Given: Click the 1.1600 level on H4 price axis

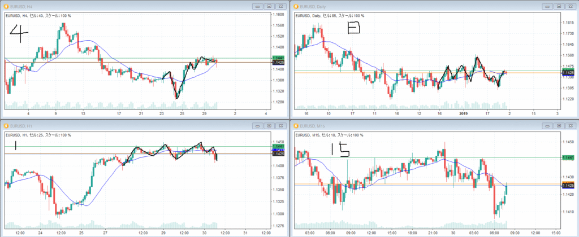Looking at the screenshot, I should tap(278, 14).
